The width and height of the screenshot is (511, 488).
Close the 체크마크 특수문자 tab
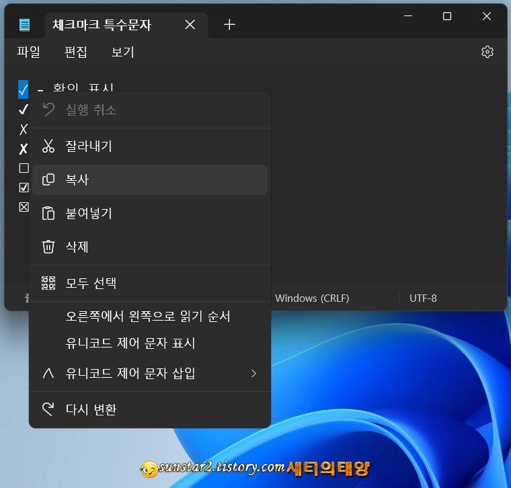190,24
